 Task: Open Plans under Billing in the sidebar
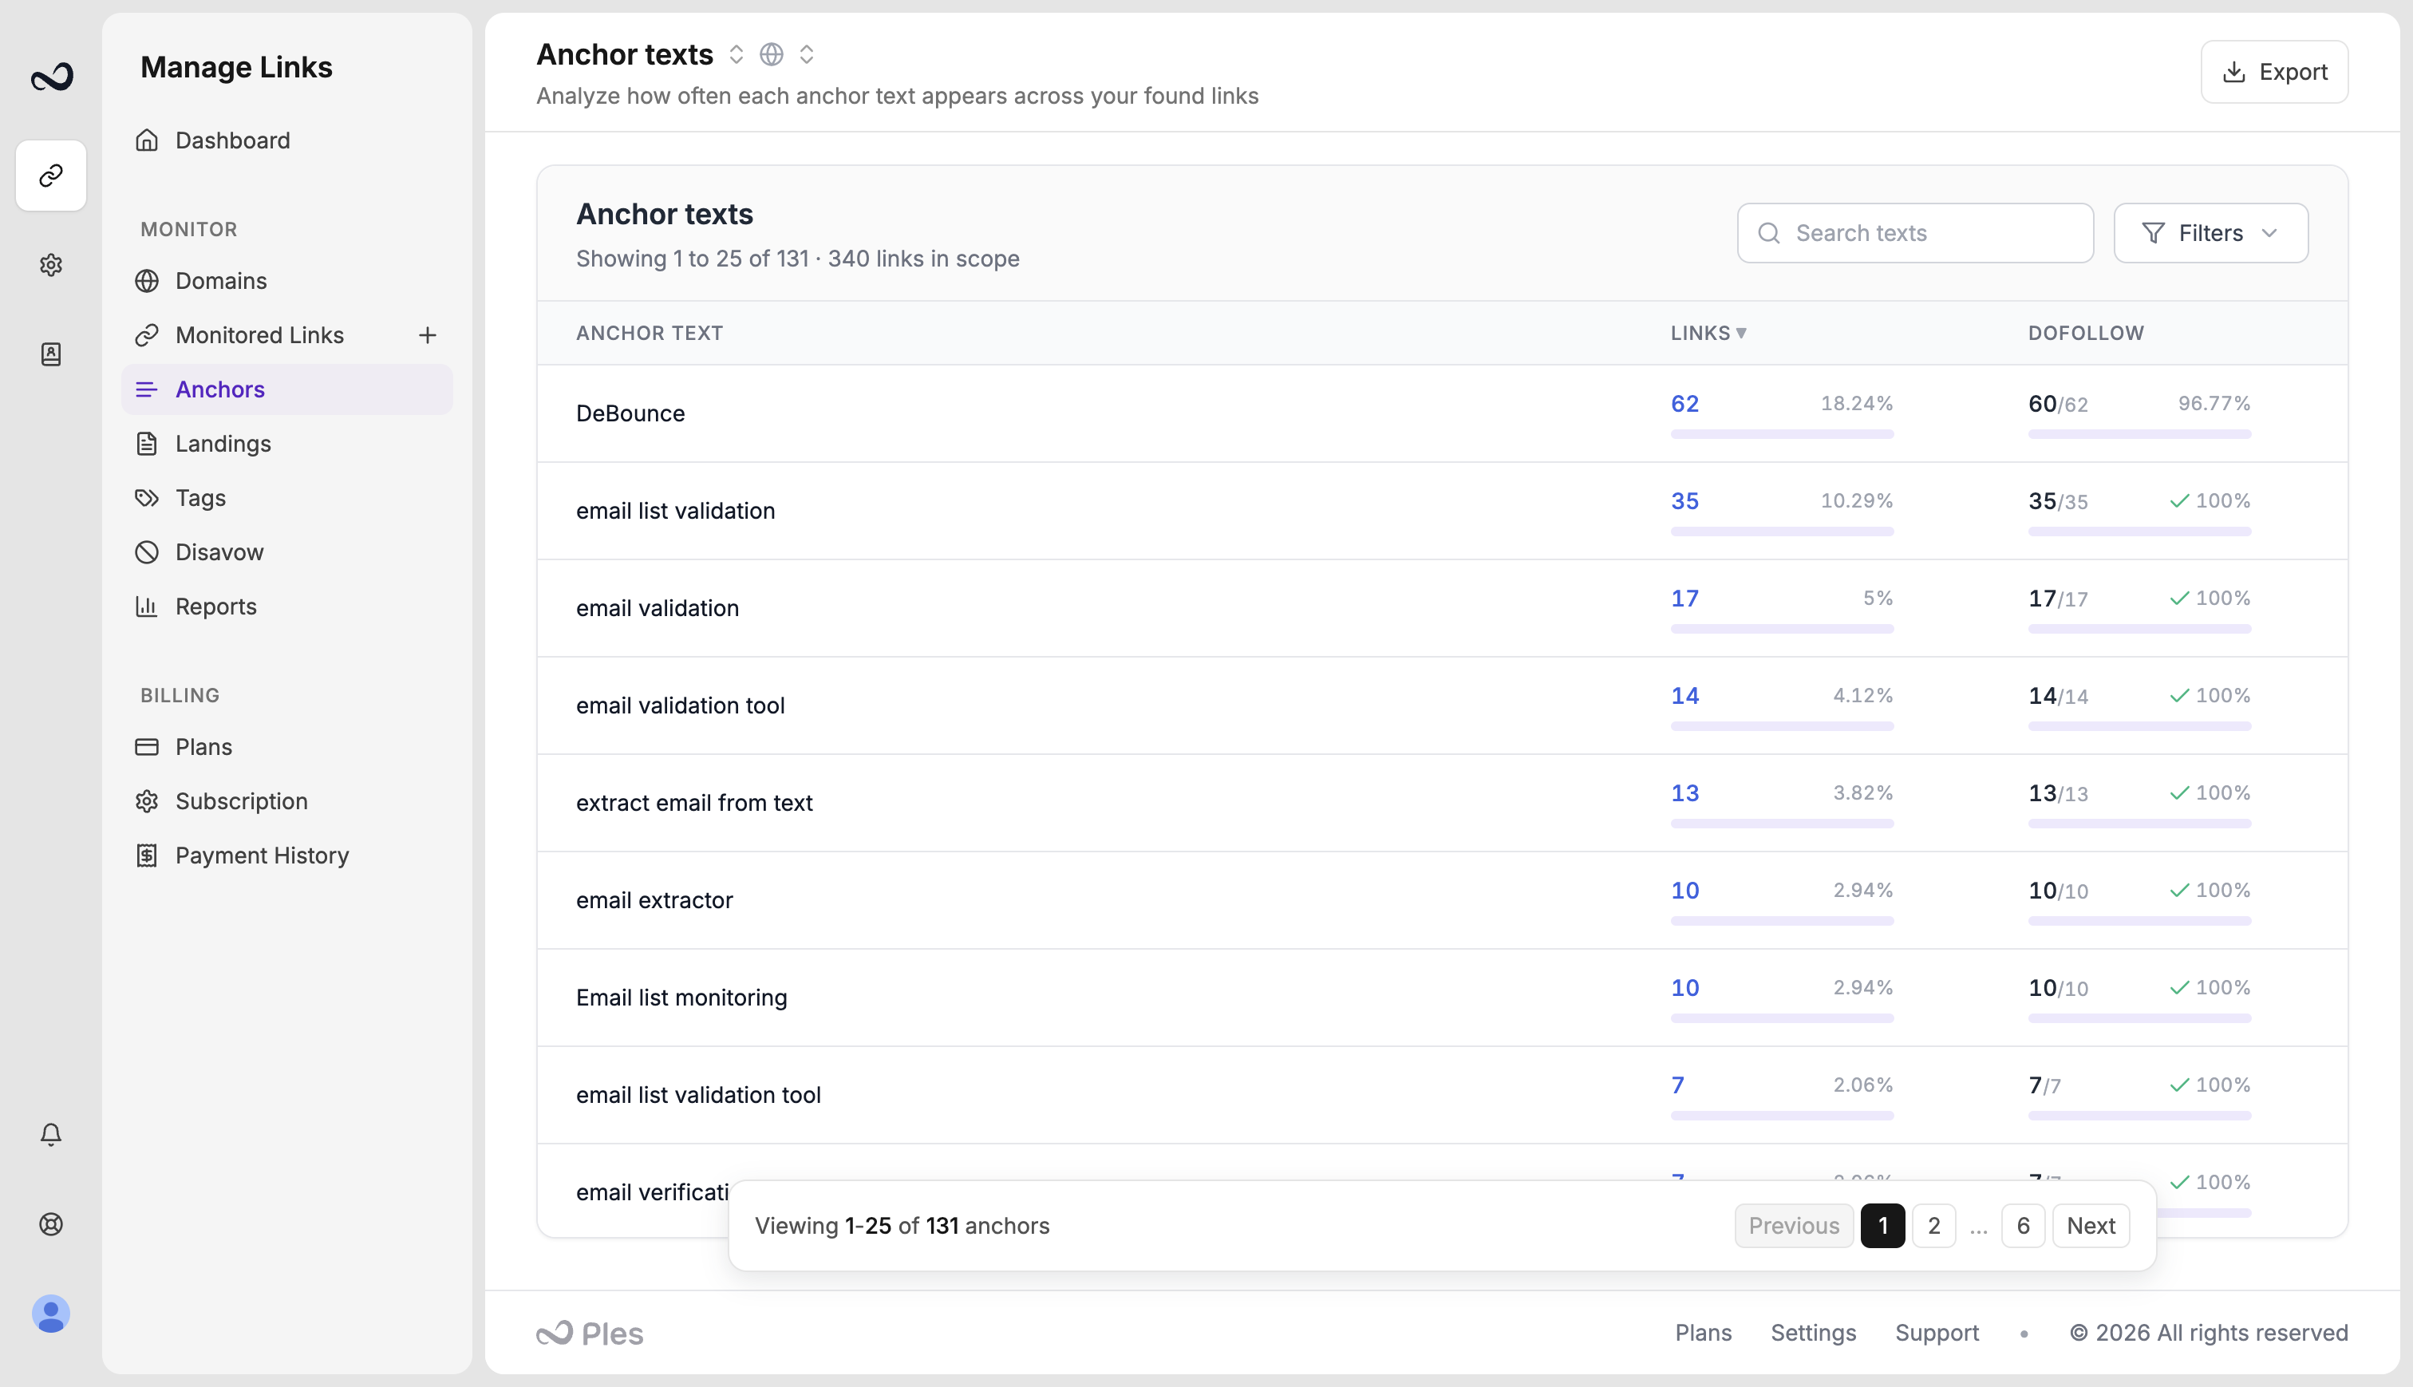(x=286, y=747)
